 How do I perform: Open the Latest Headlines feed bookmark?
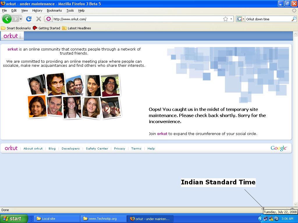(77, 28)
